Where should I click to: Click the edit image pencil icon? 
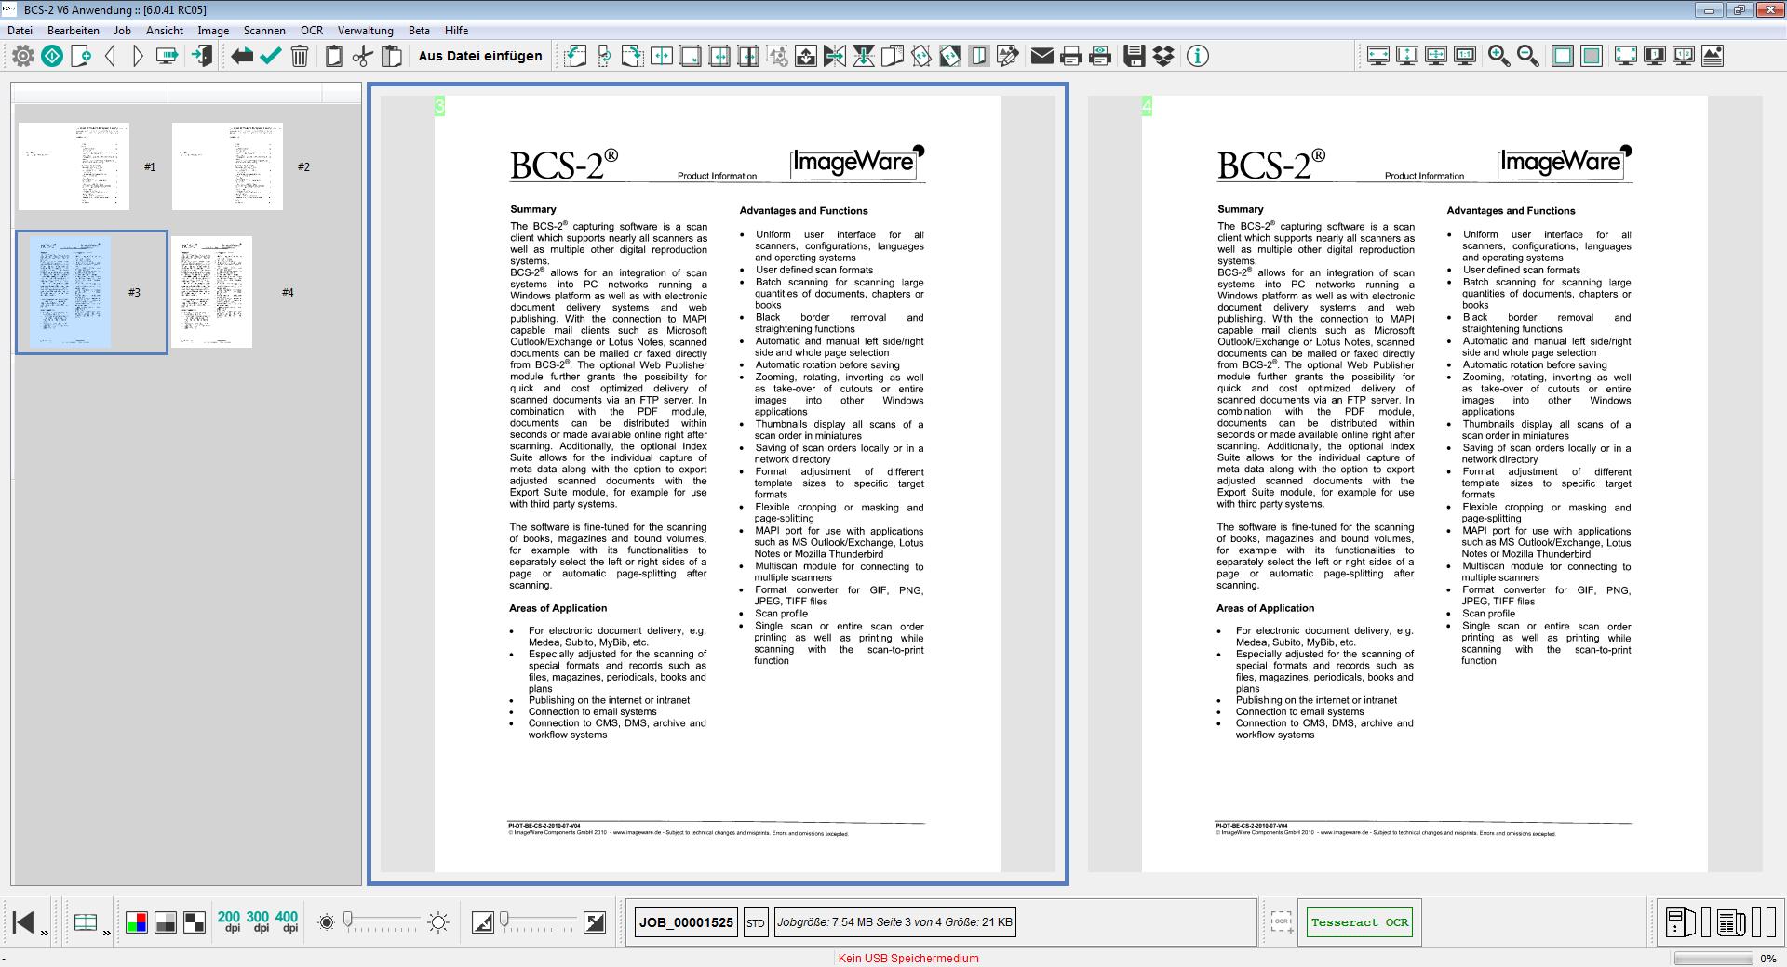(1008, 56)
